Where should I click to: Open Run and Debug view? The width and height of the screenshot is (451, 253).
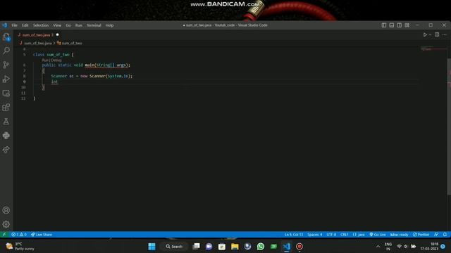click(6, 79)
